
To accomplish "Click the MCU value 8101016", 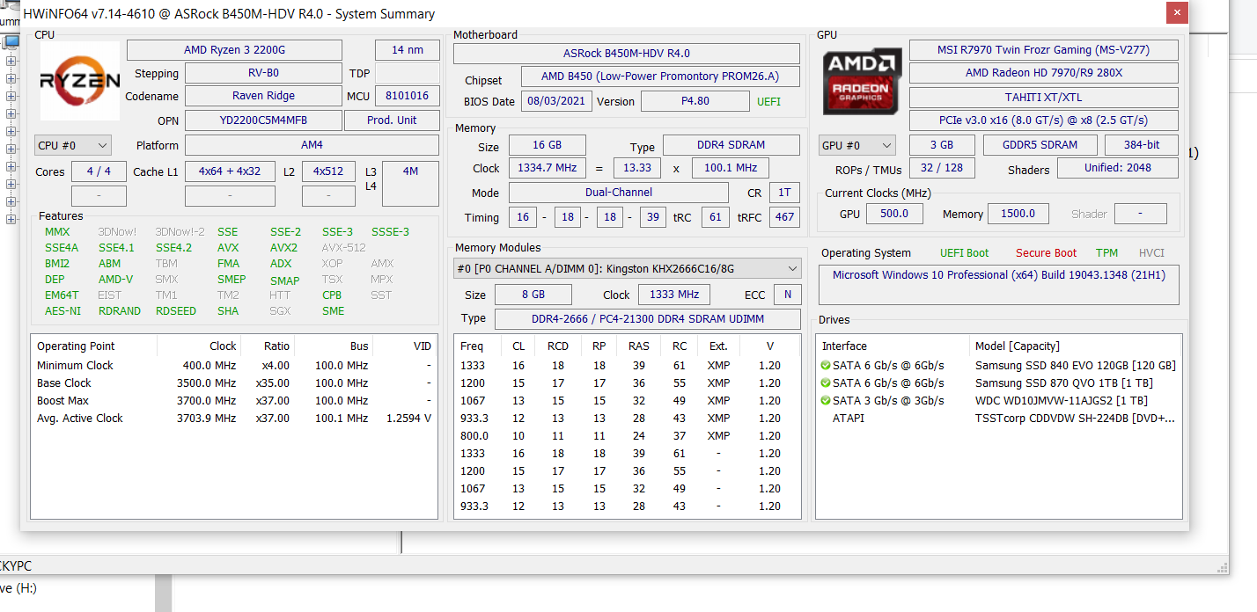I will click(x=407, y=96).
